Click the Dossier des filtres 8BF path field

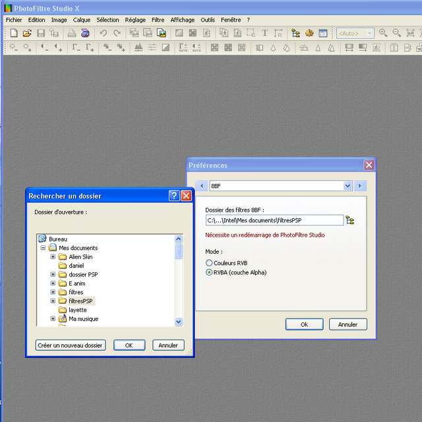pyautogui.click(x=274, y=220)
